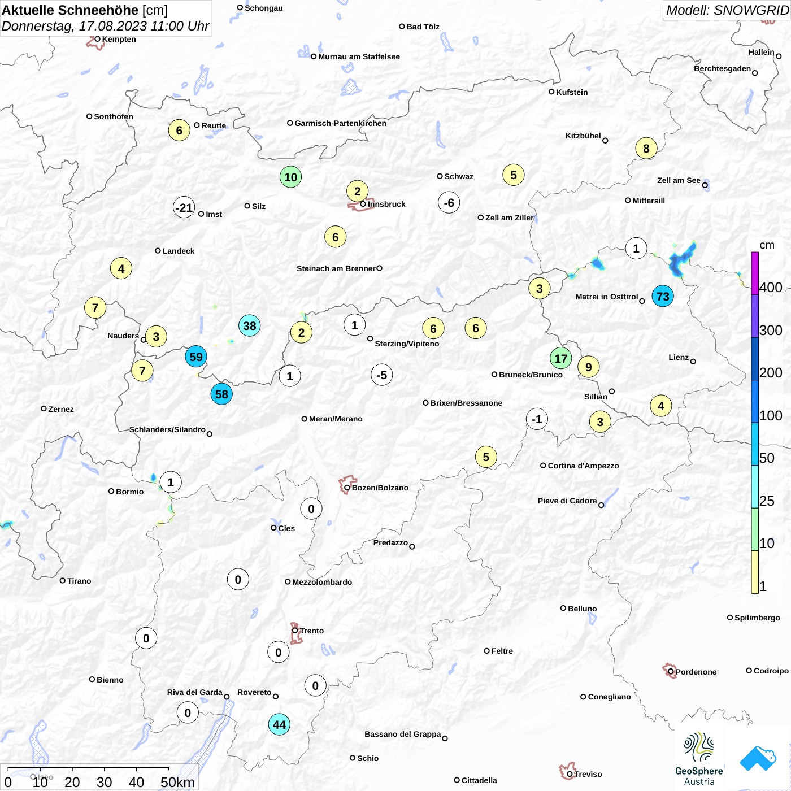Click the Sterzing/Vipiteno label
This screenshot has height=791, width=791.
tap(407, 344)
